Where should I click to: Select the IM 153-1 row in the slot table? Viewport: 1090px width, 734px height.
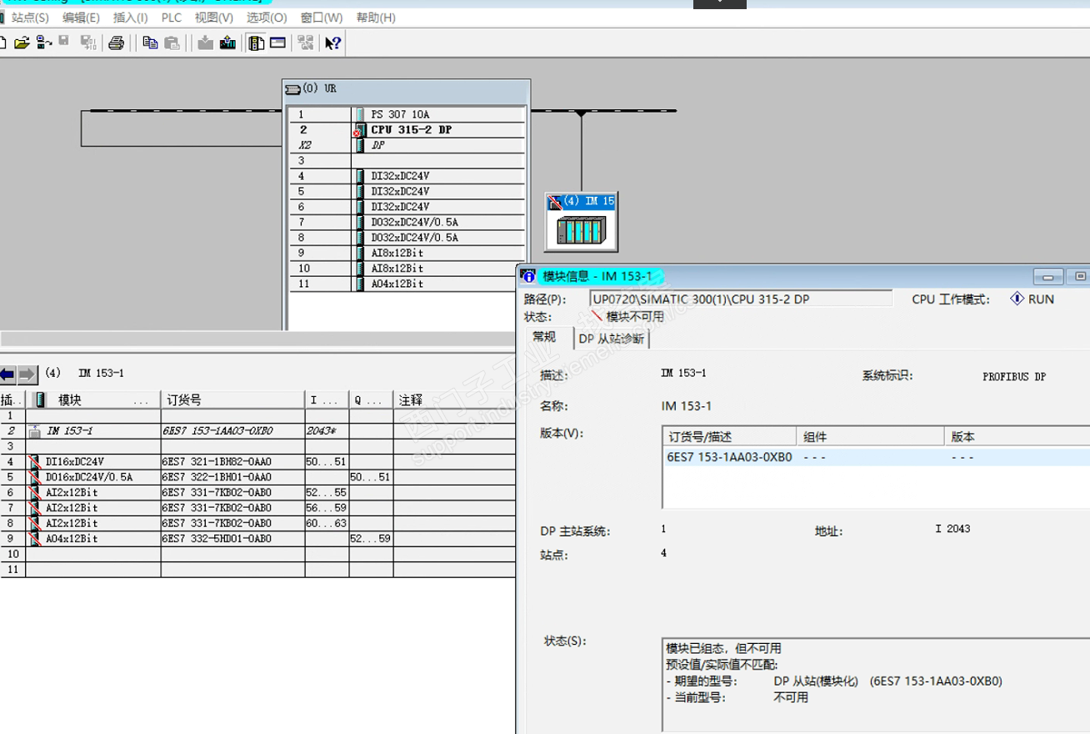tap(257, 431)
